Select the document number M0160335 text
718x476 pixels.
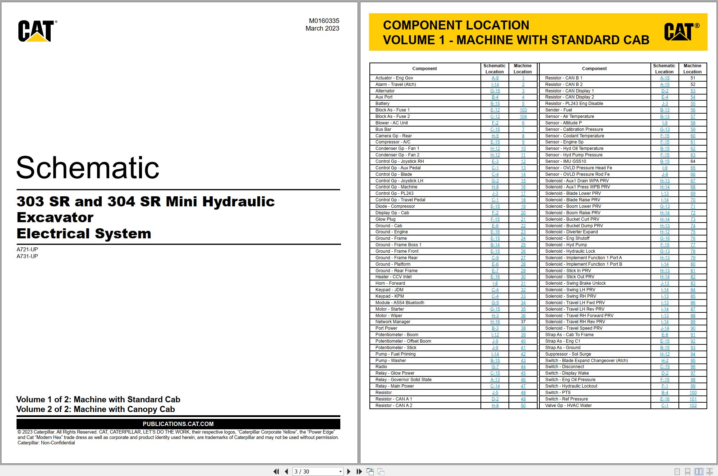[324, 21]
